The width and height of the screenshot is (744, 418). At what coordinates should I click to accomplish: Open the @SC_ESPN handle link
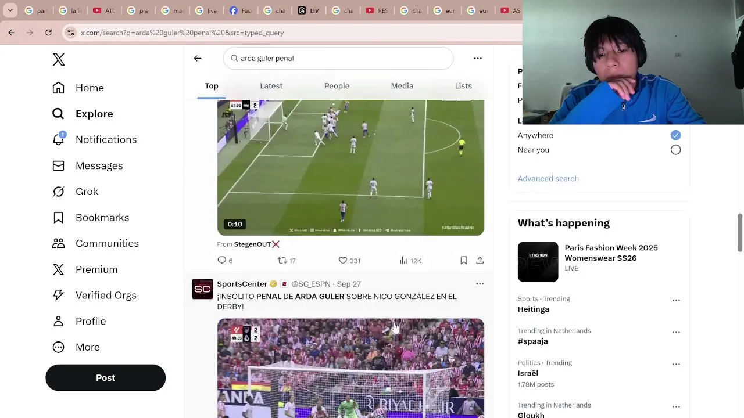[x=311, y=284]
